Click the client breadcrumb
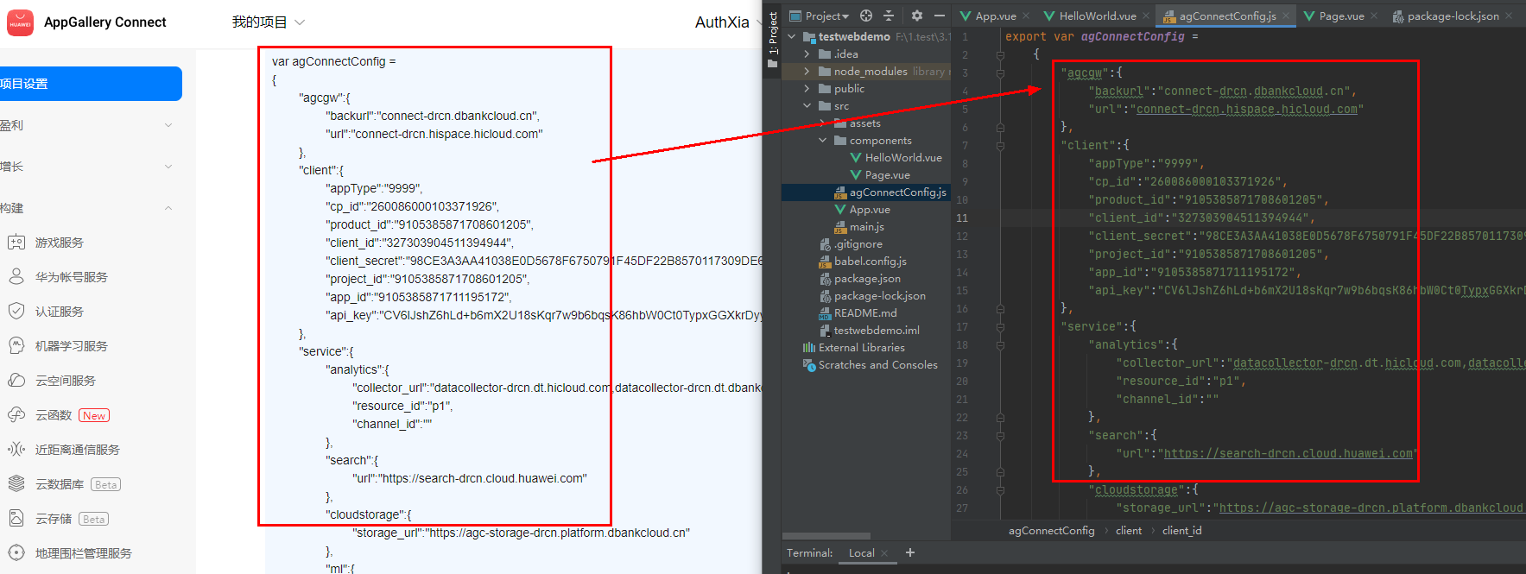The image size is (1526, 574). pos(1128,531)
